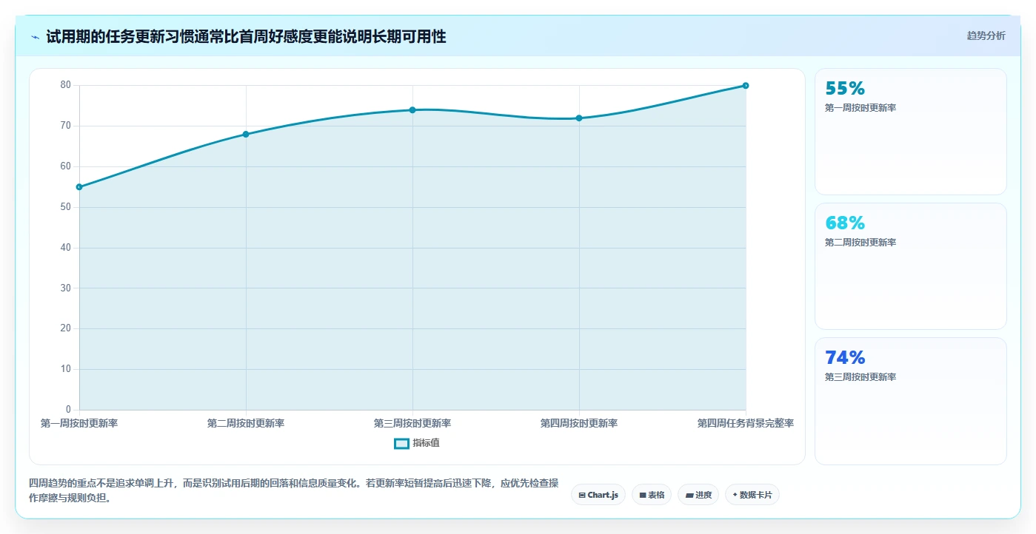Click the summary paragraph starting 四周趋势的重点

(293, 490)
